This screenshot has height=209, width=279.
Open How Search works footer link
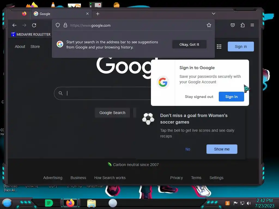pyautogui.click(x=110, y=178)
